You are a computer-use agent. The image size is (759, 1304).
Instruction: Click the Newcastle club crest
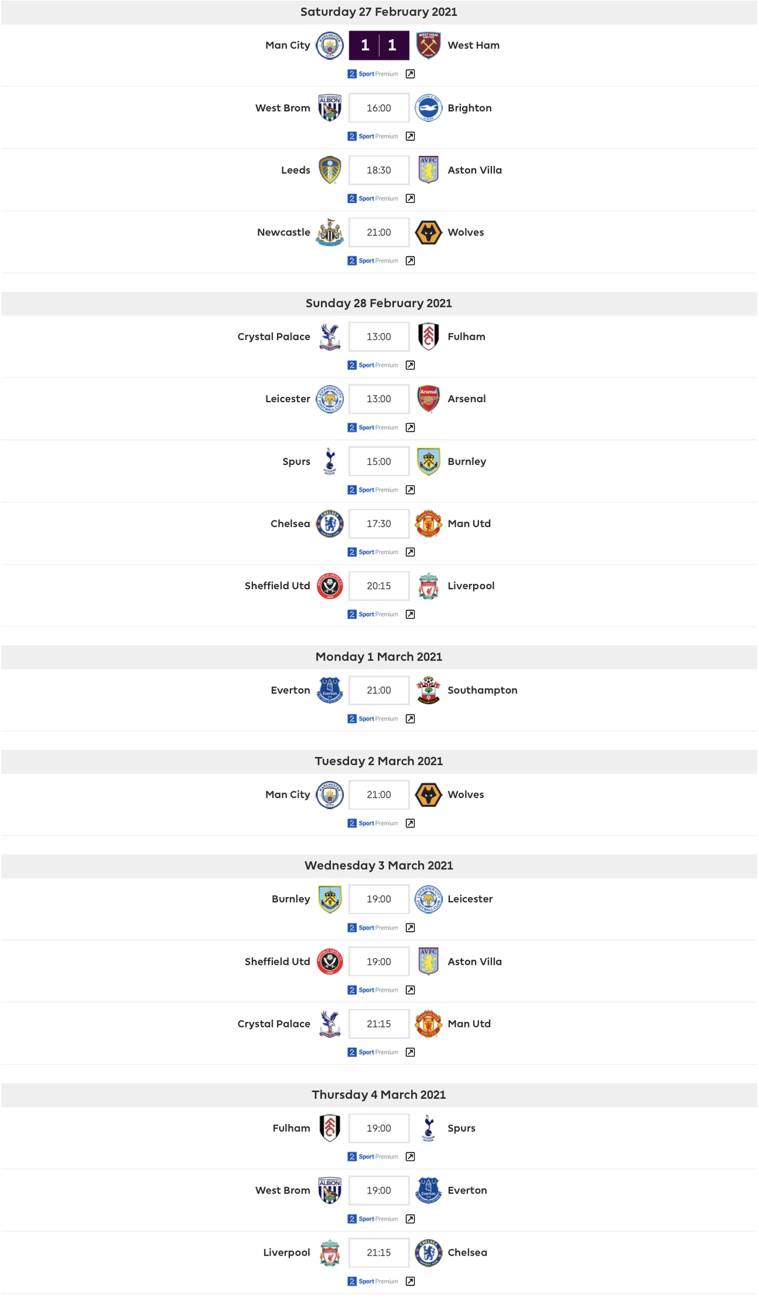329,232
